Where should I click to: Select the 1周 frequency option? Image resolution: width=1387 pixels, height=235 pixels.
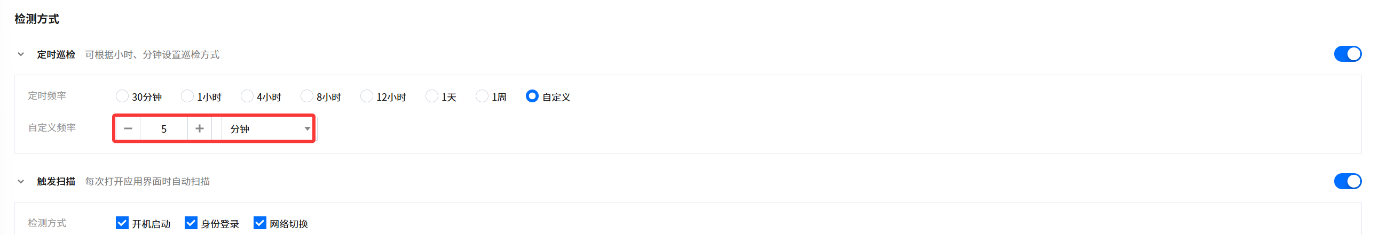482,96
